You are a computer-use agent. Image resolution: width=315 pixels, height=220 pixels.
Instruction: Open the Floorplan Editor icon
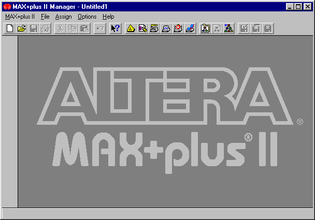tap(142, 28)
